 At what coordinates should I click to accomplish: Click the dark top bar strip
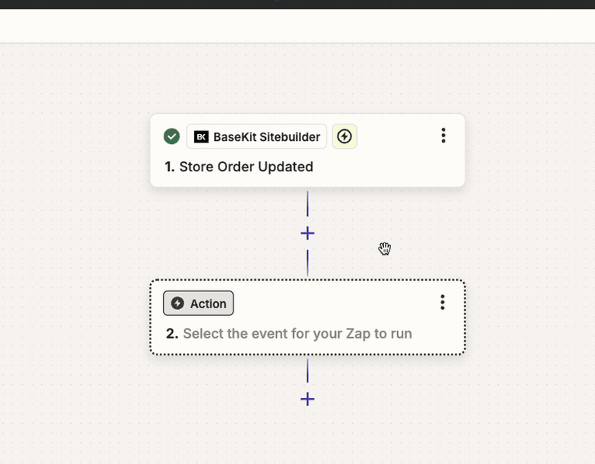point(298,4)
